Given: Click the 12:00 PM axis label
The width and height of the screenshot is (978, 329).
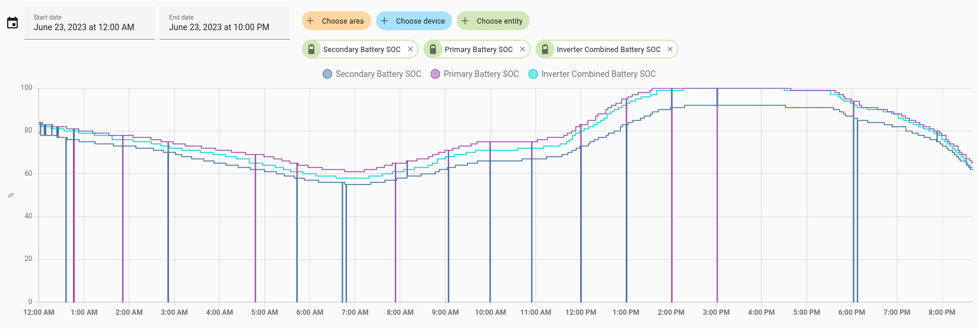Looking at the screenshot, I should tap(581, 312).
